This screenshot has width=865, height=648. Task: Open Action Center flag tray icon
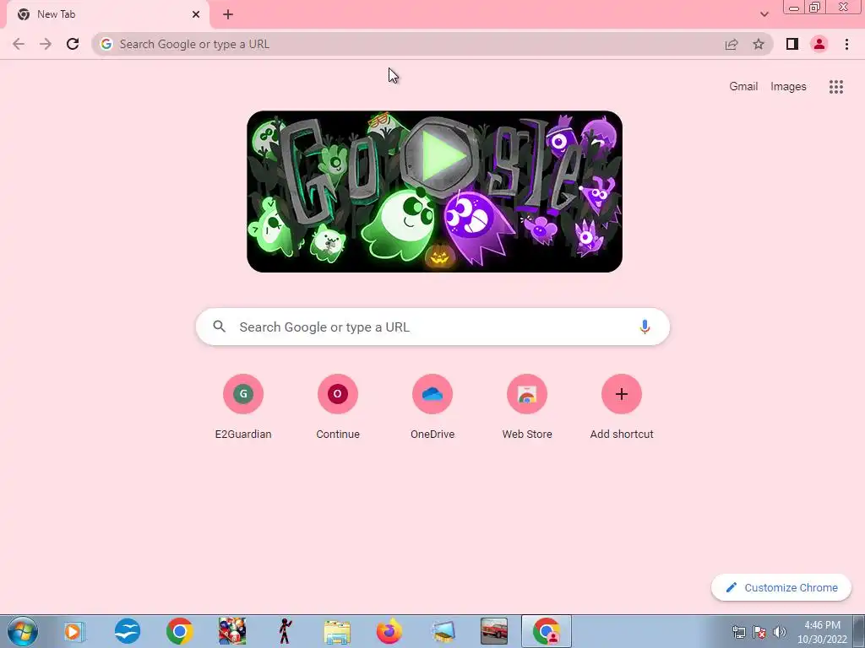point(759,632)
